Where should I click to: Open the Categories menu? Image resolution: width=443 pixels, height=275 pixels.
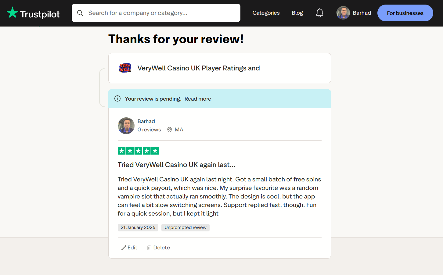coord(266,13)
